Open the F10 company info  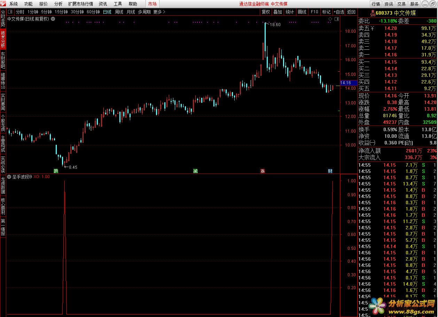(314, 12)
